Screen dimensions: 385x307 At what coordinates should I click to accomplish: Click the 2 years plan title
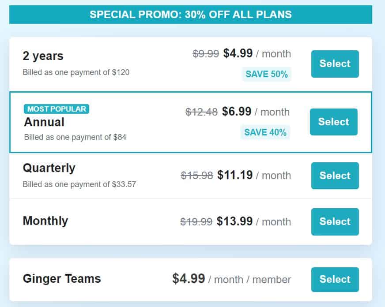[x=43, y=56]
